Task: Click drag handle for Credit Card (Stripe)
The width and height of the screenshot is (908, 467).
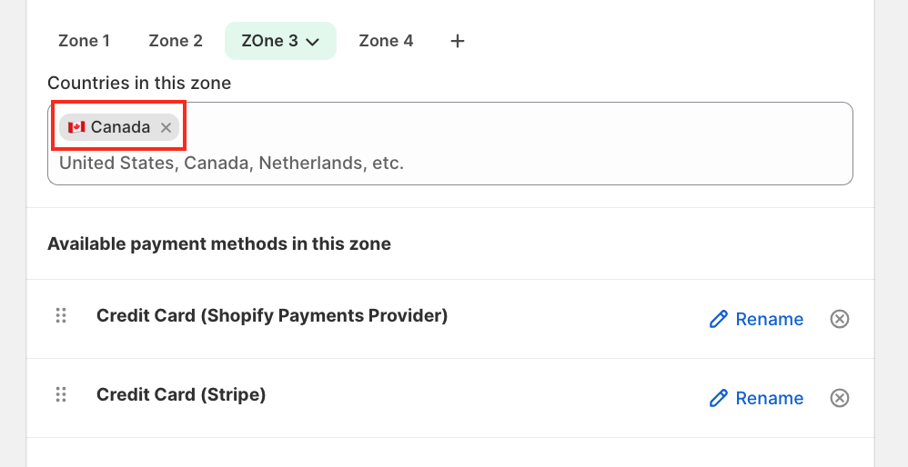Action: click(61, 395)
